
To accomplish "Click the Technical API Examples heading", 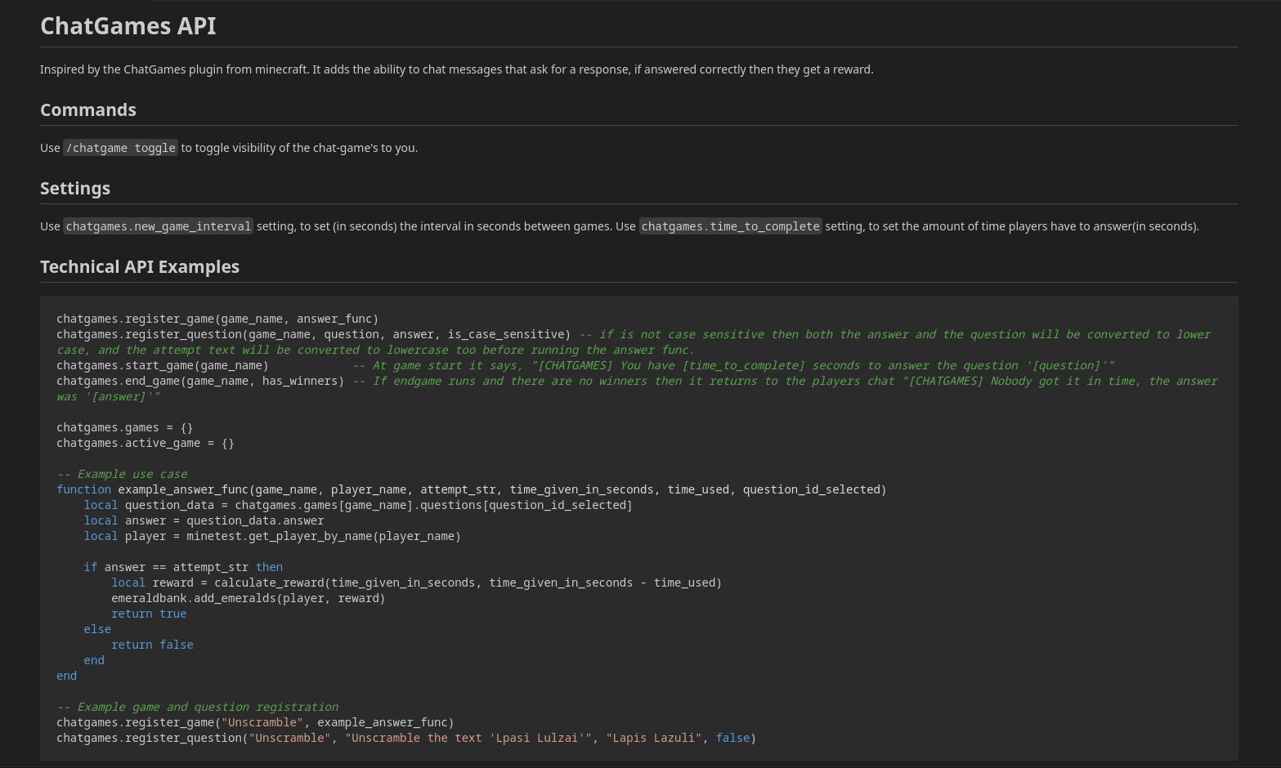I will point(140,267).
